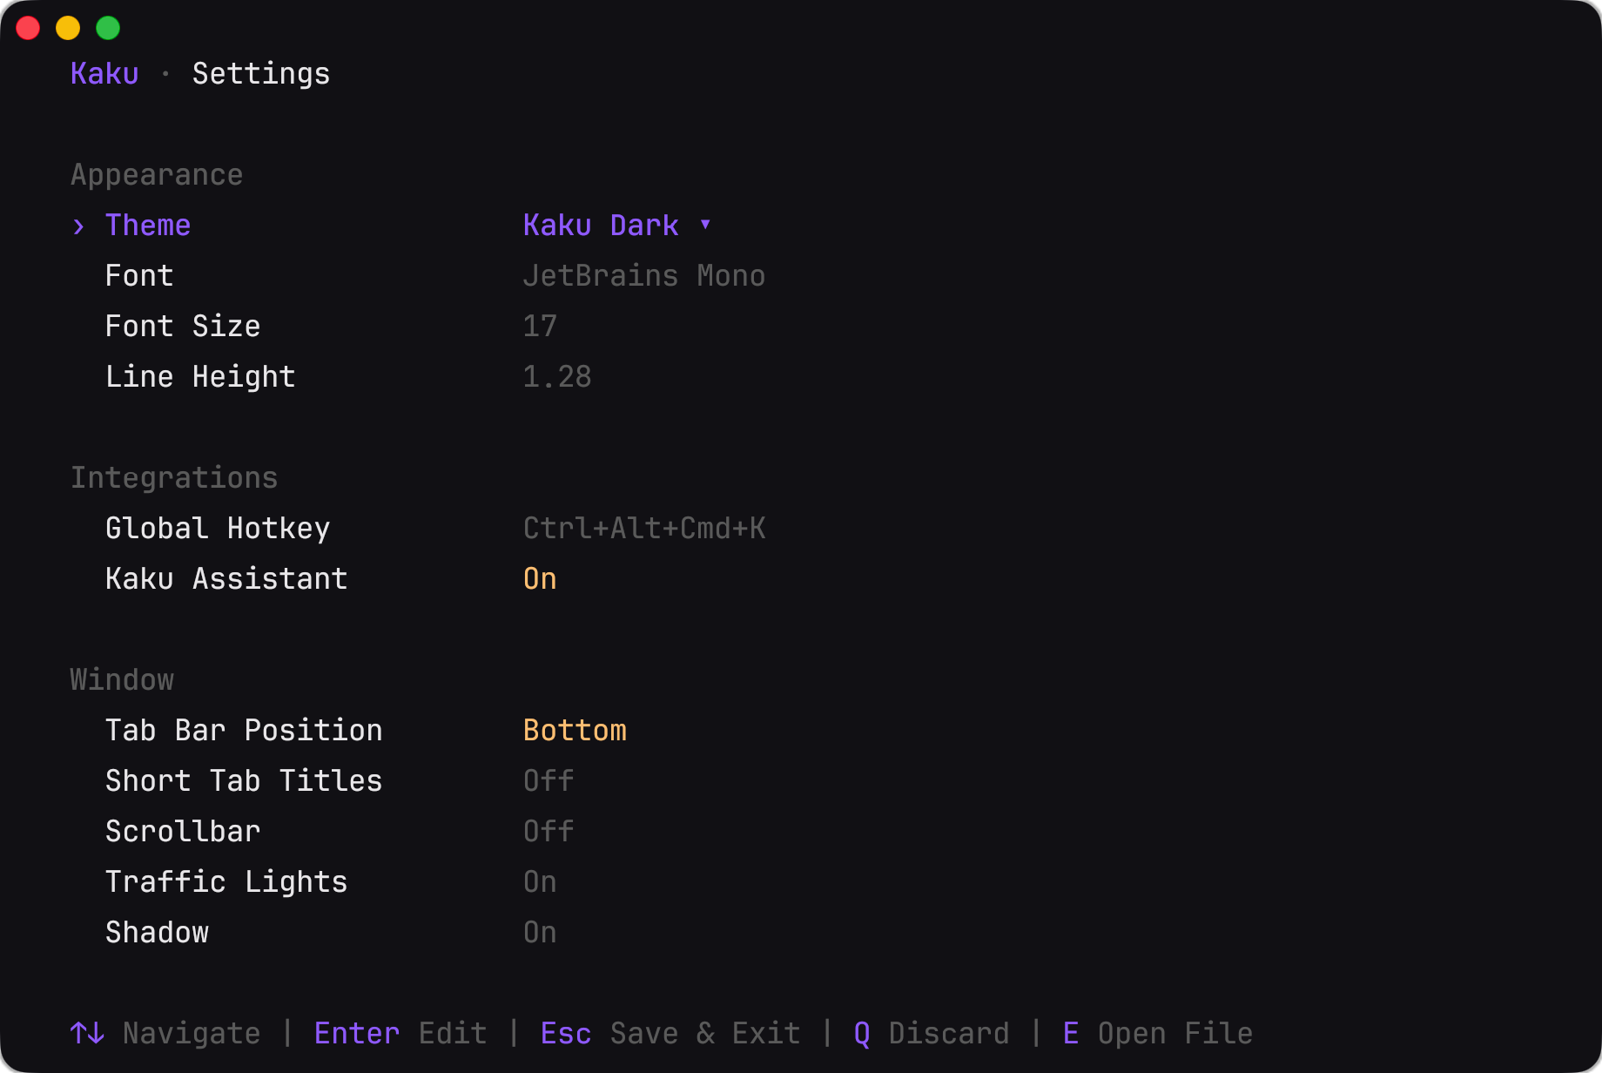Click the Q Discard shortcut
The width and height of the screenshot is (1602, 1073).
pyautogui.click(x=931, y=1034)
